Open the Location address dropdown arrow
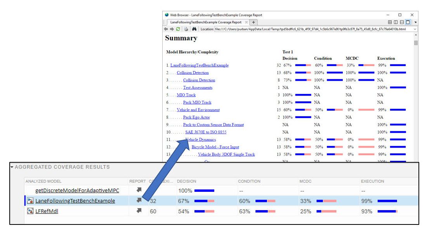This screenshot has width=427, height=240. (x=415, y=29)
